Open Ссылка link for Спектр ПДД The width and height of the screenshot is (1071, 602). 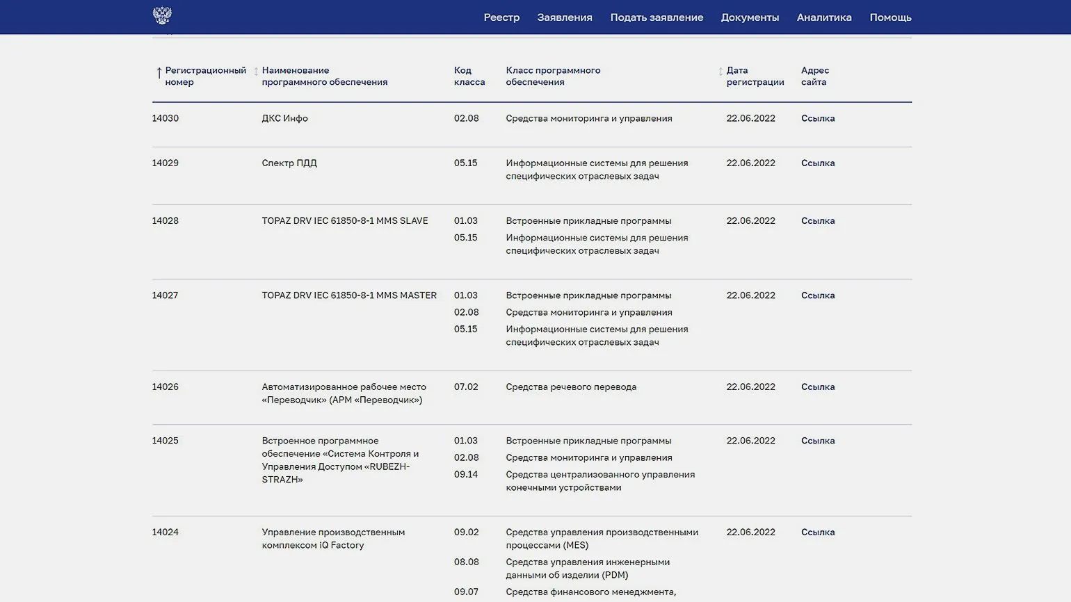818,163
